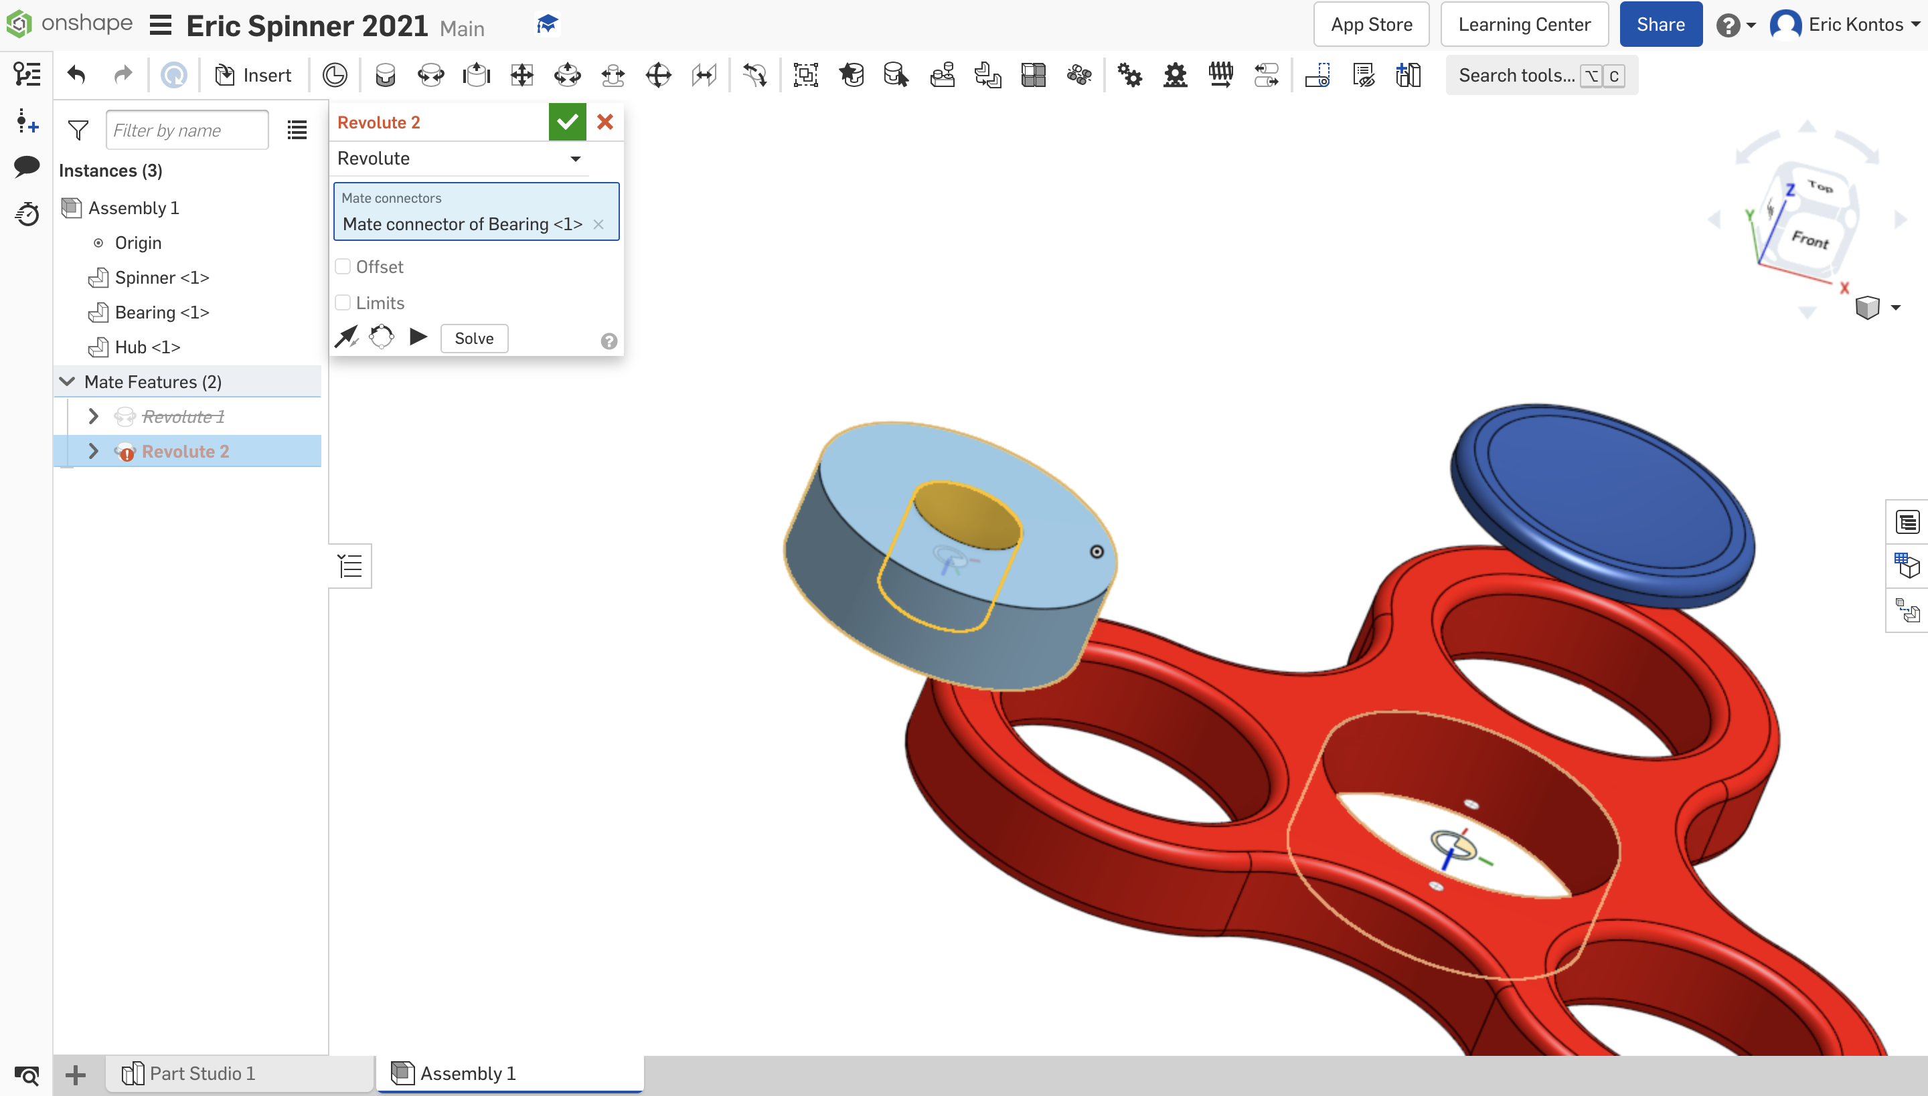Screen dimensions: 1928x1096
Task: Click the mate connector snap icon in dialog
Action: coord(347,337)
